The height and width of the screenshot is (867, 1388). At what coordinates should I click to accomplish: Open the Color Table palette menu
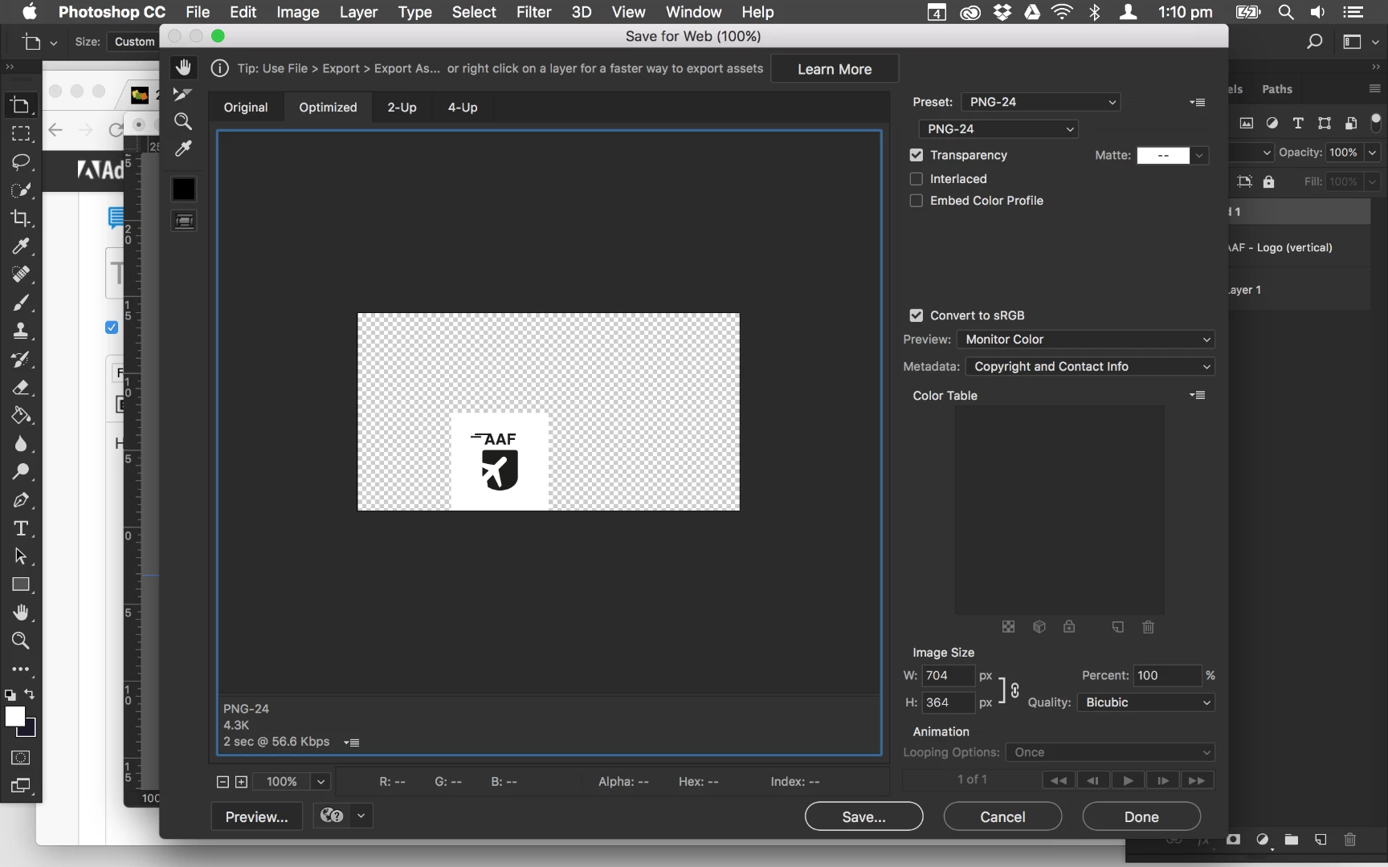(x=1198, y=395)
